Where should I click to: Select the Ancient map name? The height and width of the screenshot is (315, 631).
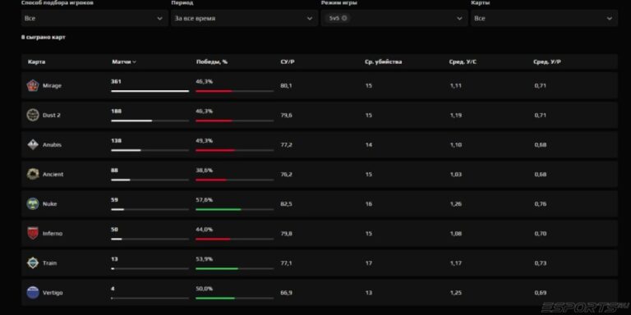53,175
